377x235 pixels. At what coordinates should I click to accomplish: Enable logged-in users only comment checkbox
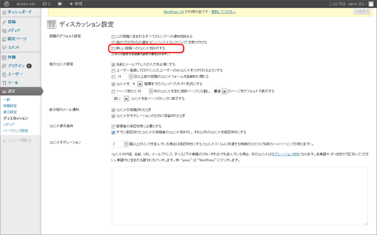[x=113, y=71]
